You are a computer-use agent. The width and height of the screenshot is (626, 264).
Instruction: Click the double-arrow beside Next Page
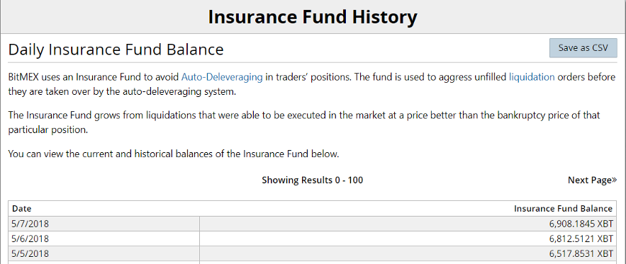pyautogui.click(x=615, y=180)
